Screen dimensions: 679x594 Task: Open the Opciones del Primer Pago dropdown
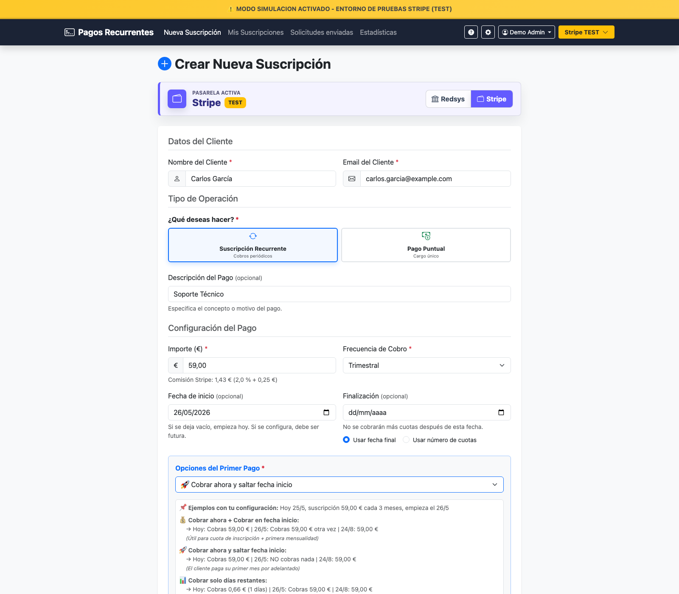[x=339, y=485]
